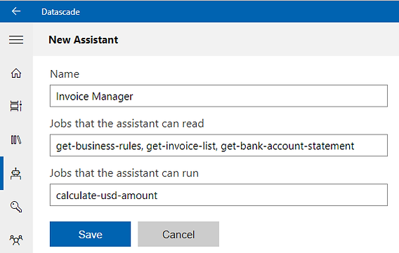This screenshot has height=253, width=399.
Task: Click the Cancel button
Action: [x=178, y=234]
